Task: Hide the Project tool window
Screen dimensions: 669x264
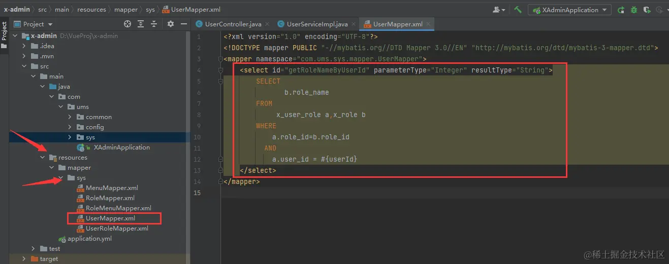Action: (x=183, y=24)
